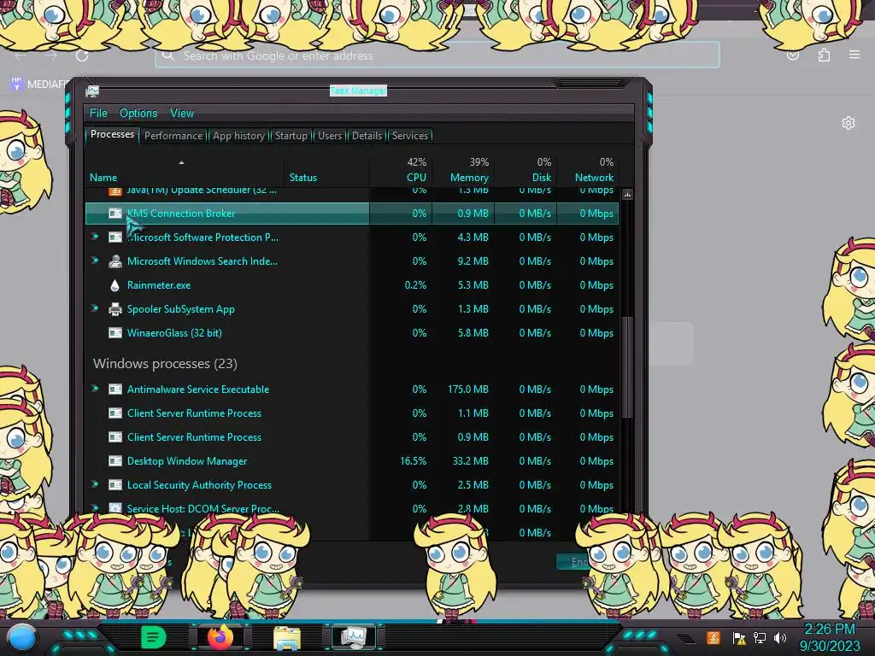The width and height of the screenshot is (875, 656).
Task: Open the green chat app on taskbar
Action: [x=154, y=637]
